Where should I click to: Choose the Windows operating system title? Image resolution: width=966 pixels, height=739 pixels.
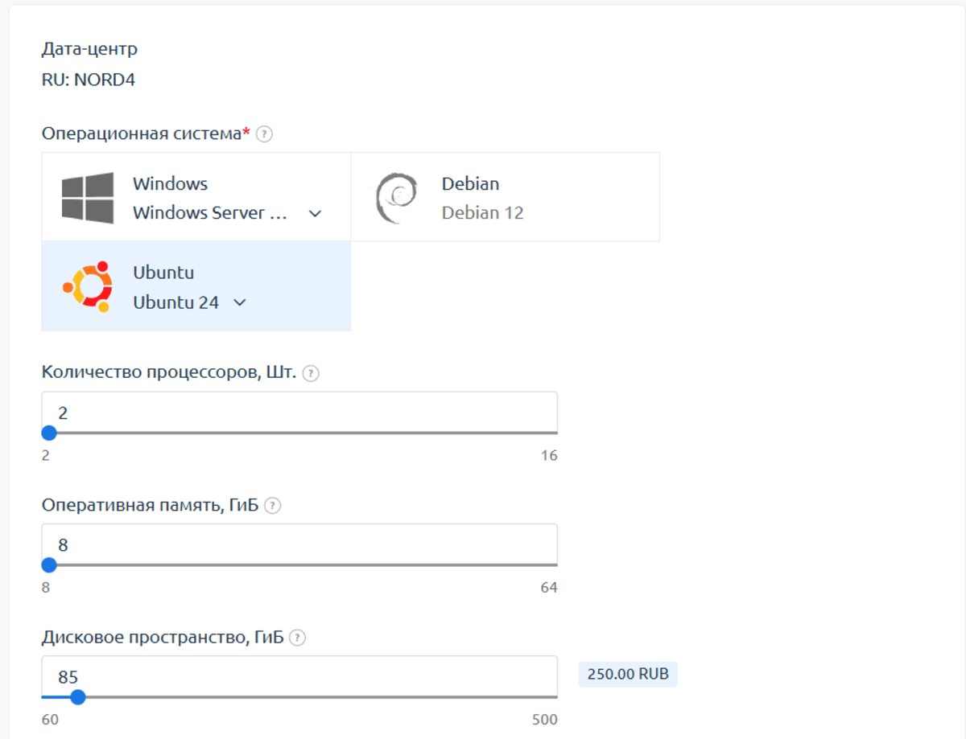170,183
